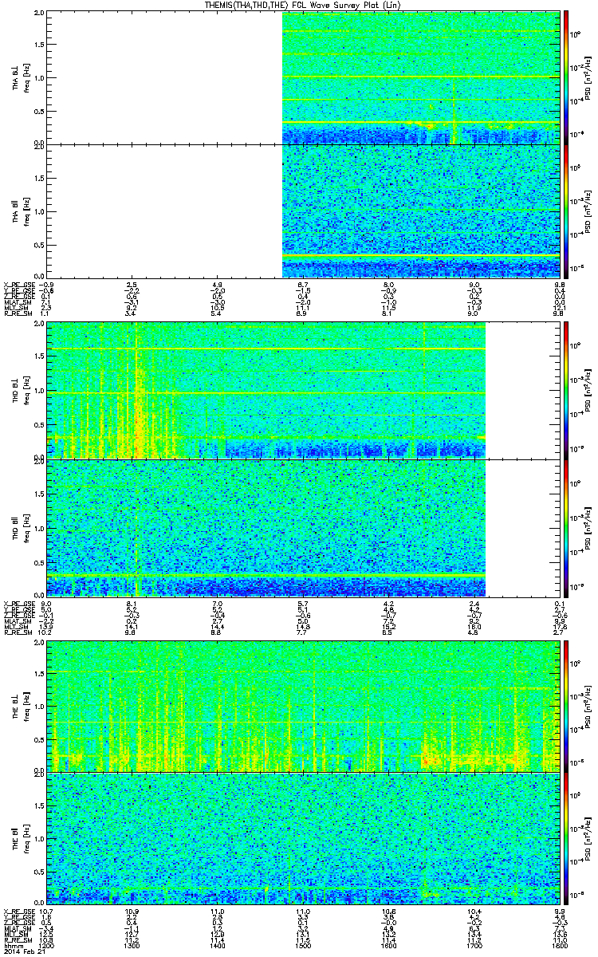
Task: Click the color bar beside THA B-perpendicular panel
Action: [x=567, y=77]
